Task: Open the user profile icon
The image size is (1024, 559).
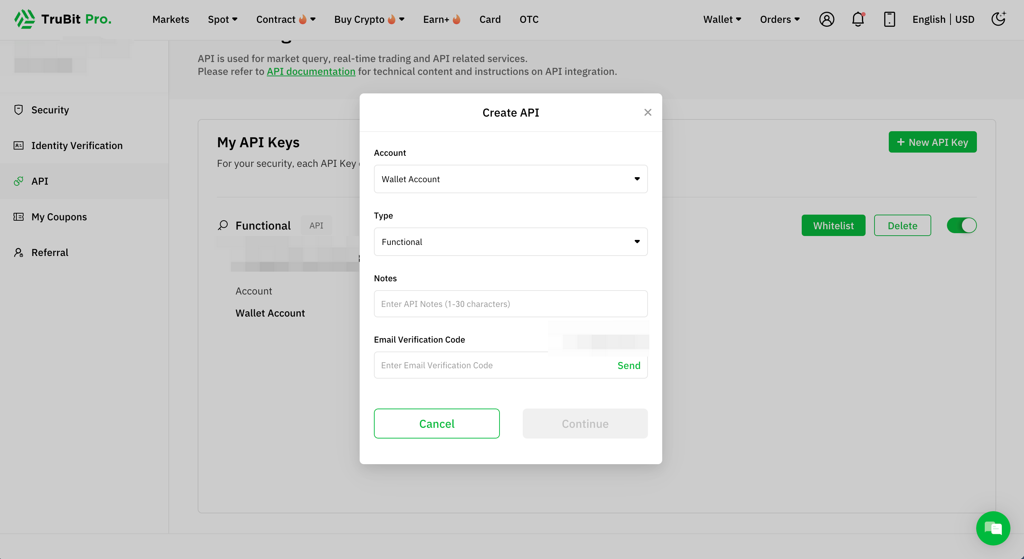Action: click(x=826, y=19)
